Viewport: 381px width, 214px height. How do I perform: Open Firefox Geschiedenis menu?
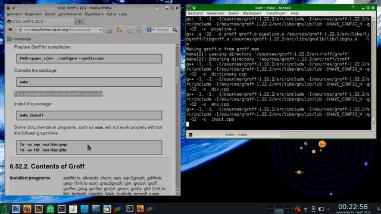pyautogui.click(x=70, y=14)
